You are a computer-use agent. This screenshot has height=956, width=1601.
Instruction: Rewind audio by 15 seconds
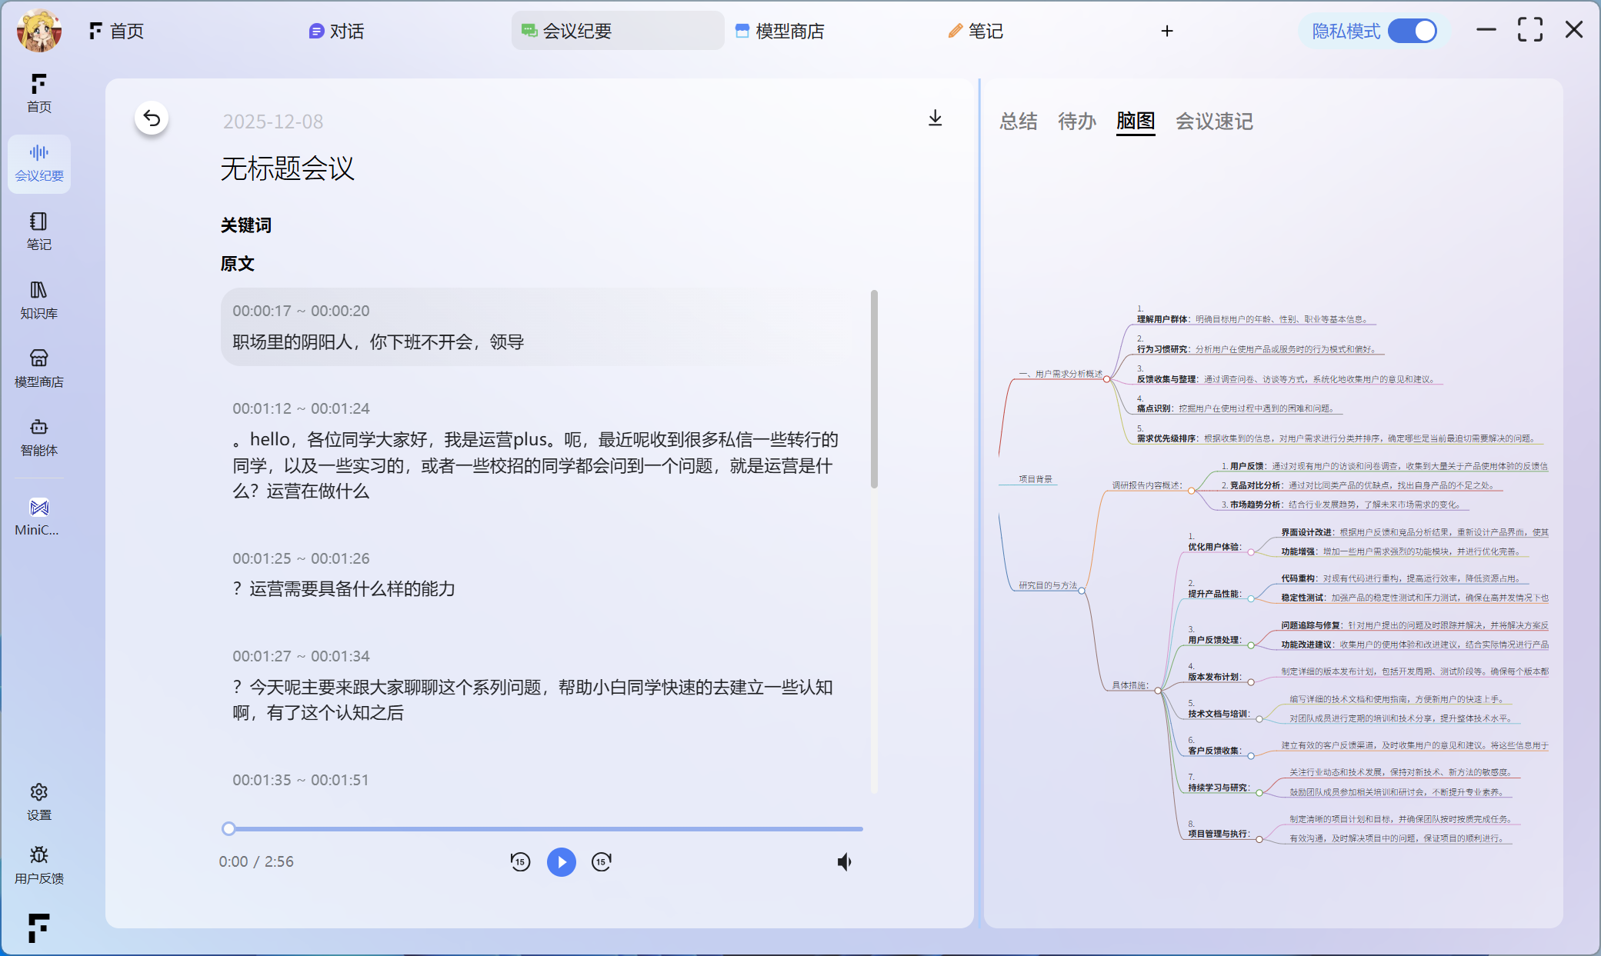pyautogui.click(x=520, y=861)
